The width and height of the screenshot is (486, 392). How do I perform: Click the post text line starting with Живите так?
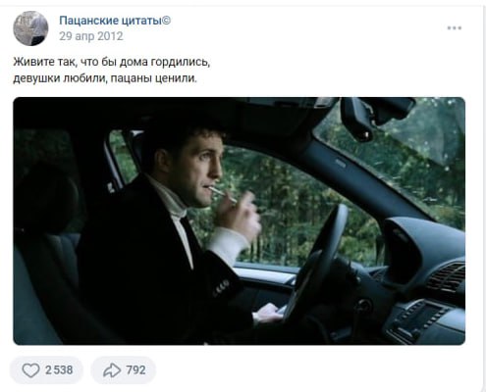click(111, 62)
